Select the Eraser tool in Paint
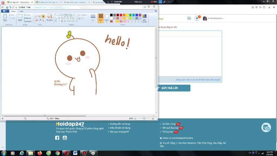This screenshot has height=156, width=277. click(x=37, y=20)
